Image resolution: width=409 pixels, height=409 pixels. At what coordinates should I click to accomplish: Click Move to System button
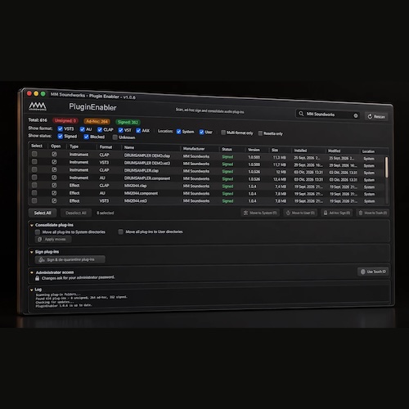pos(260,213)
